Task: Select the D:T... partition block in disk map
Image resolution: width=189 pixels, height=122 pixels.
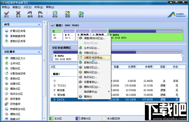Action: click(x=69, y=35)
